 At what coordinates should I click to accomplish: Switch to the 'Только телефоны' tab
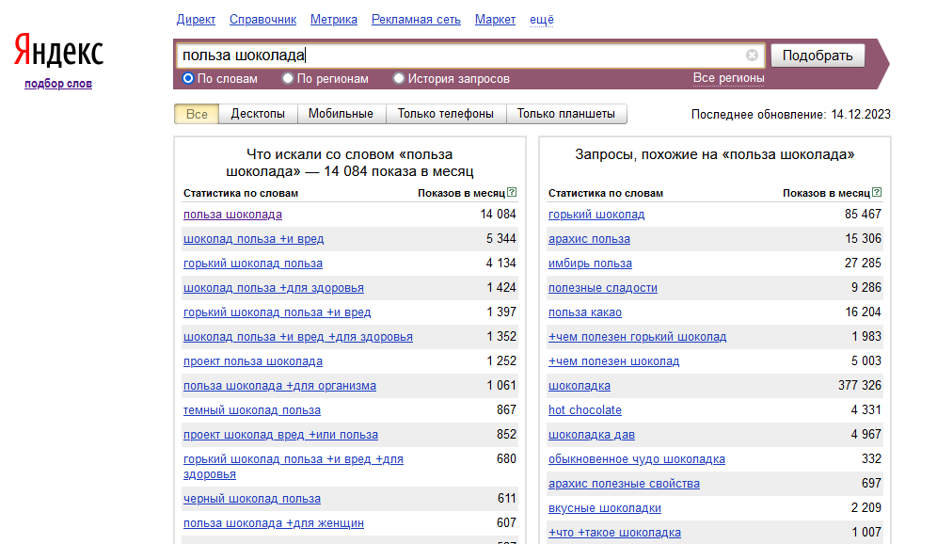446,114
